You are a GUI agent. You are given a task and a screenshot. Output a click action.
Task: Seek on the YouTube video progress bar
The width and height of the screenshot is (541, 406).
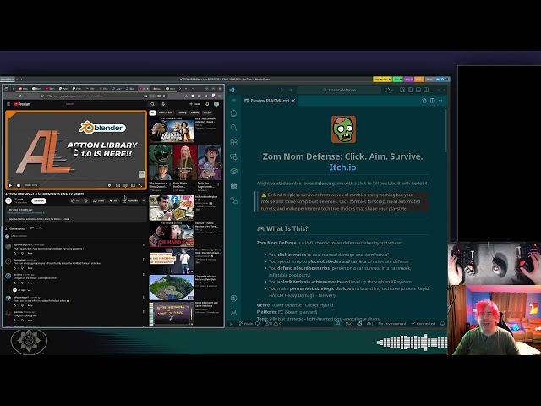click(x=75, y=181)
